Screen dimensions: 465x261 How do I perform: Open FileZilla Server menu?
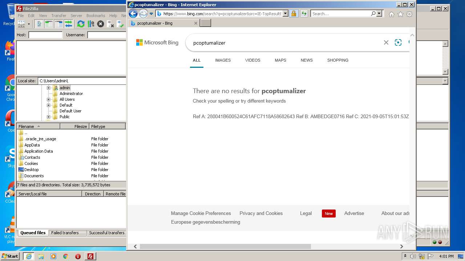[x=76, y=16]
